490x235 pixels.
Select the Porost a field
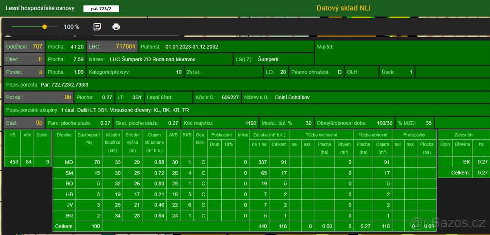24,72
